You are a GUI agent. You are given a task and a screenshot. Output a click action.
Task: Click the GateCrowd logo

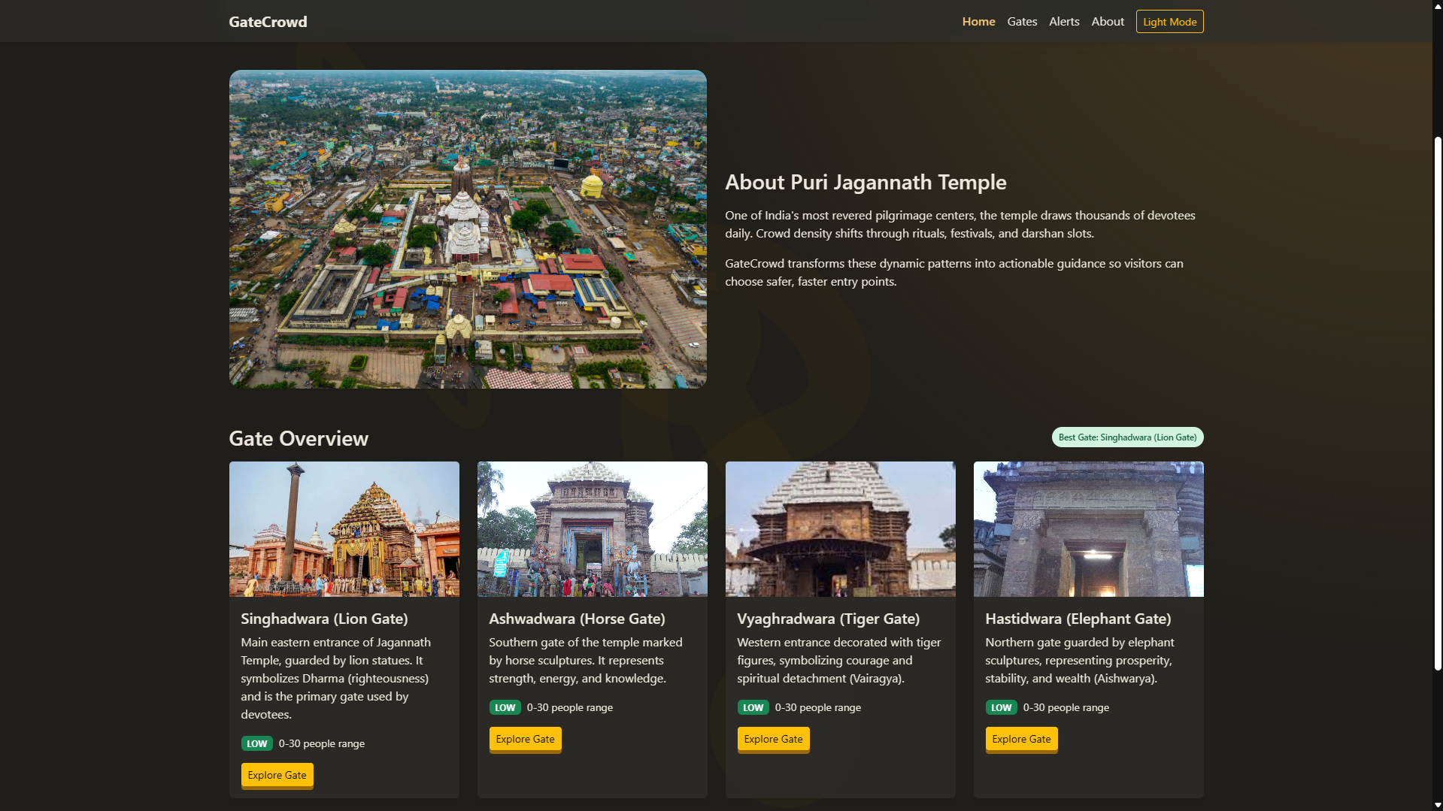coord(268,22)
